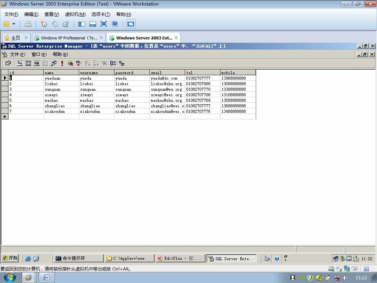The width and height of the screenshot is (377, 283).
Task: Select the new row asterisk selector
Action: [5, 117]
